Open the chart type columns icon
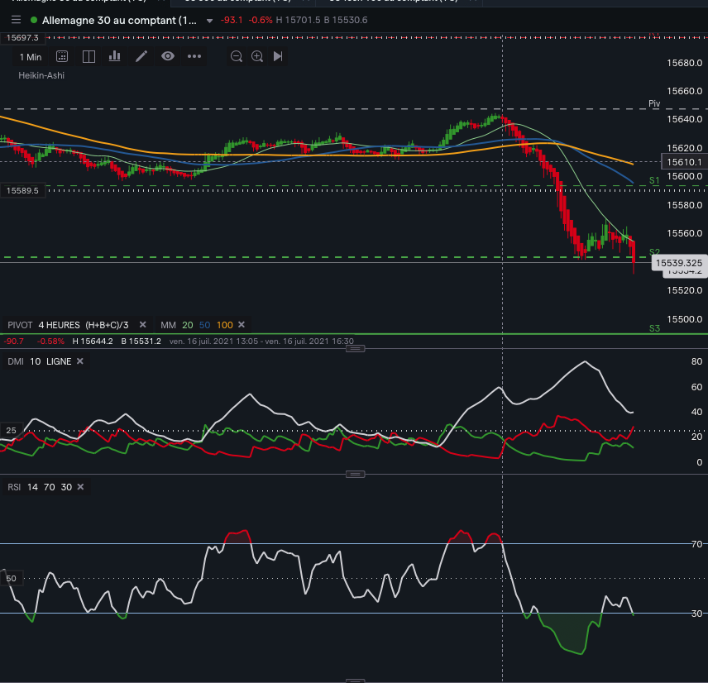This screenshot has width=708, height=683. (x=62, y=56)
